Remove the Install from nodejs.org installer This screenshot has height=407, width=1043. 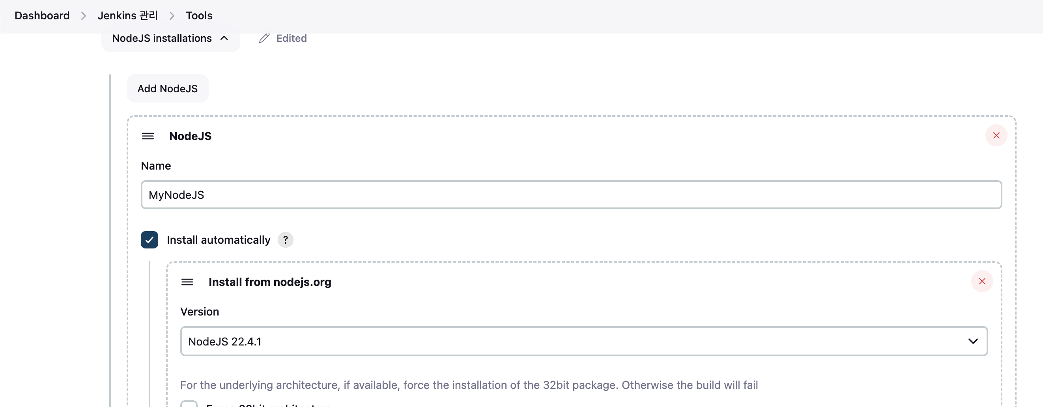[x=982, y=281]
